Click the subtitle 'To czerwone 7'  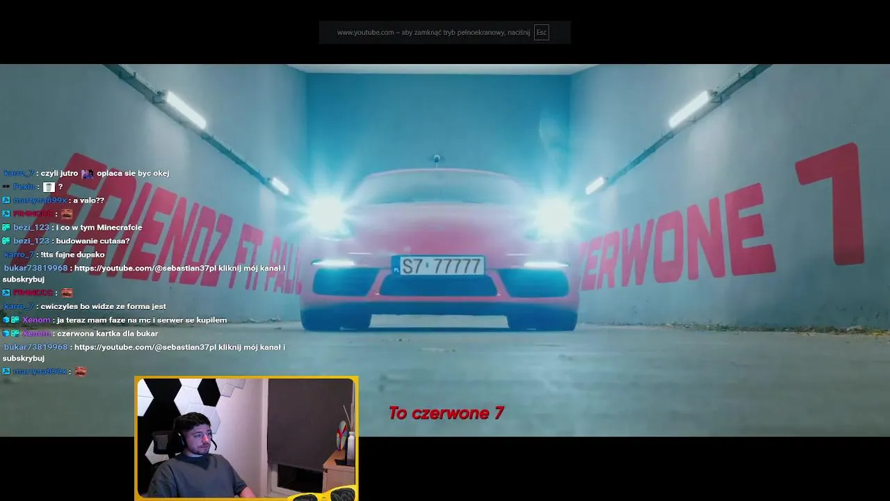coord(446,413)
